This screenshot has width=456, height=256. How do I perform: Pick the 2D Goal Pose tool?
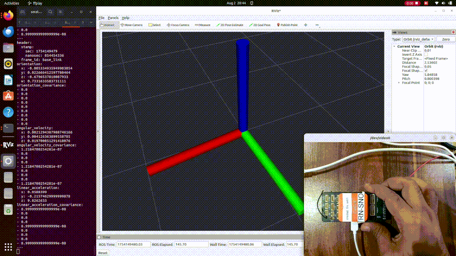pyautogui.click(x=259, y=24)
